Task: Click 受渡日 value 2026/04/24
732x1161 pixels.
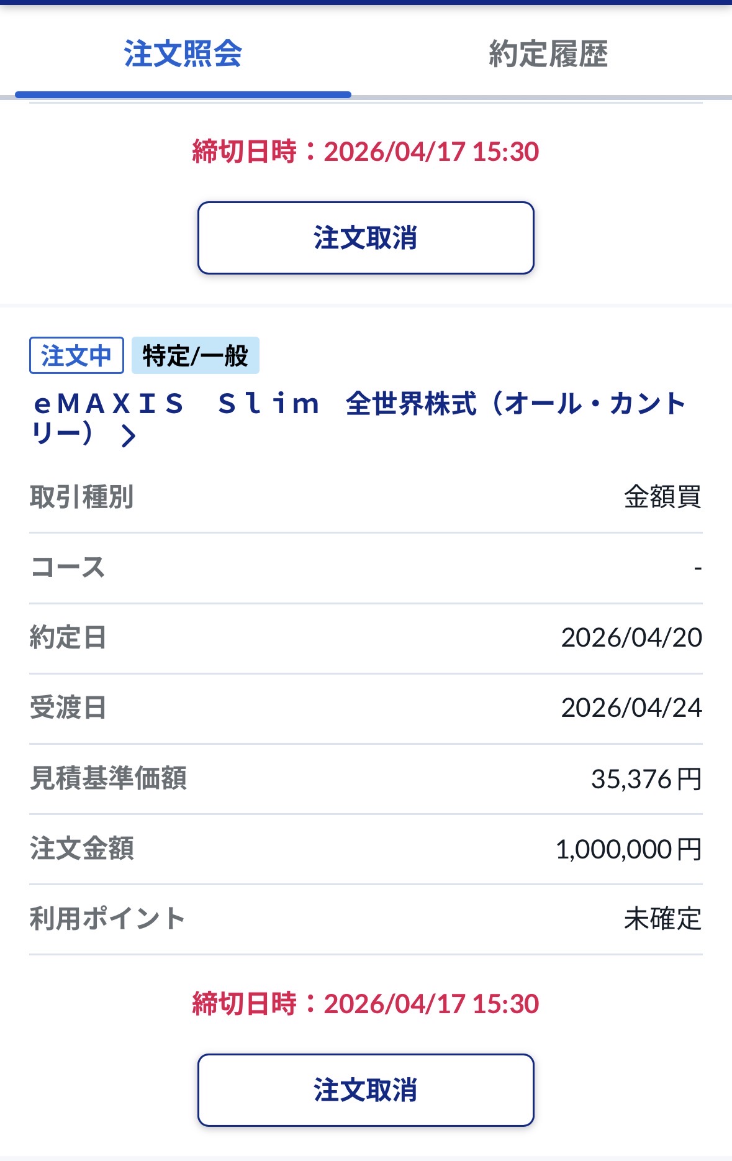Action: 631,708
